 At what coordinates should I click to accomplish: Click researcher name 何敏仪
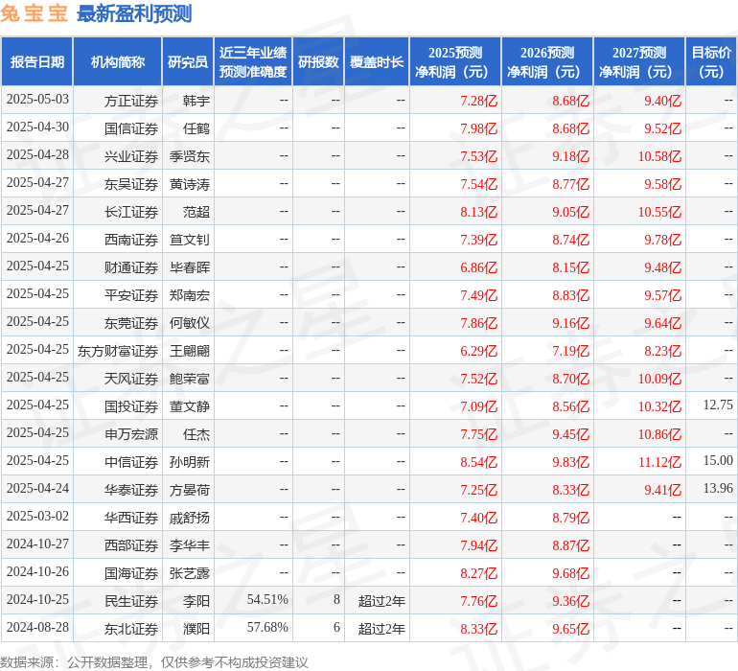click(x=190, y=323)
